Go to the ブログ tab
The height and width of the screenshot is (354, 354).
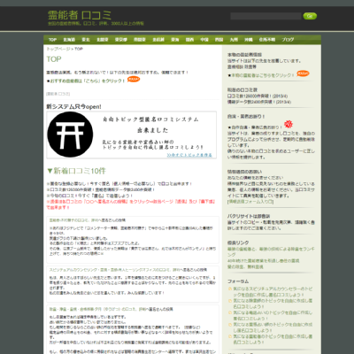point(288,40)
